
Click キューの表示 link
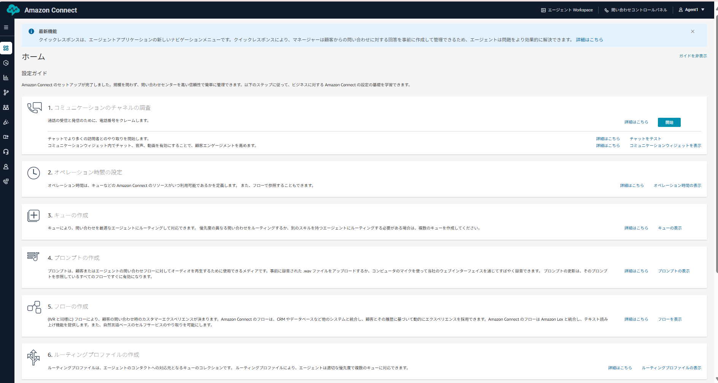(x=670, y=228)
